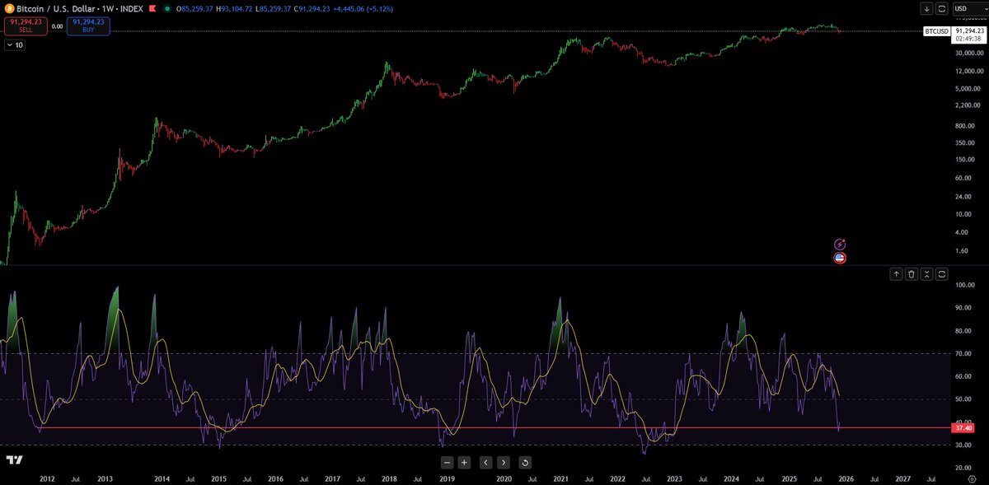Open the fullscreen view icon top right
The image size is (989, 485).
[x=941, y=8]
